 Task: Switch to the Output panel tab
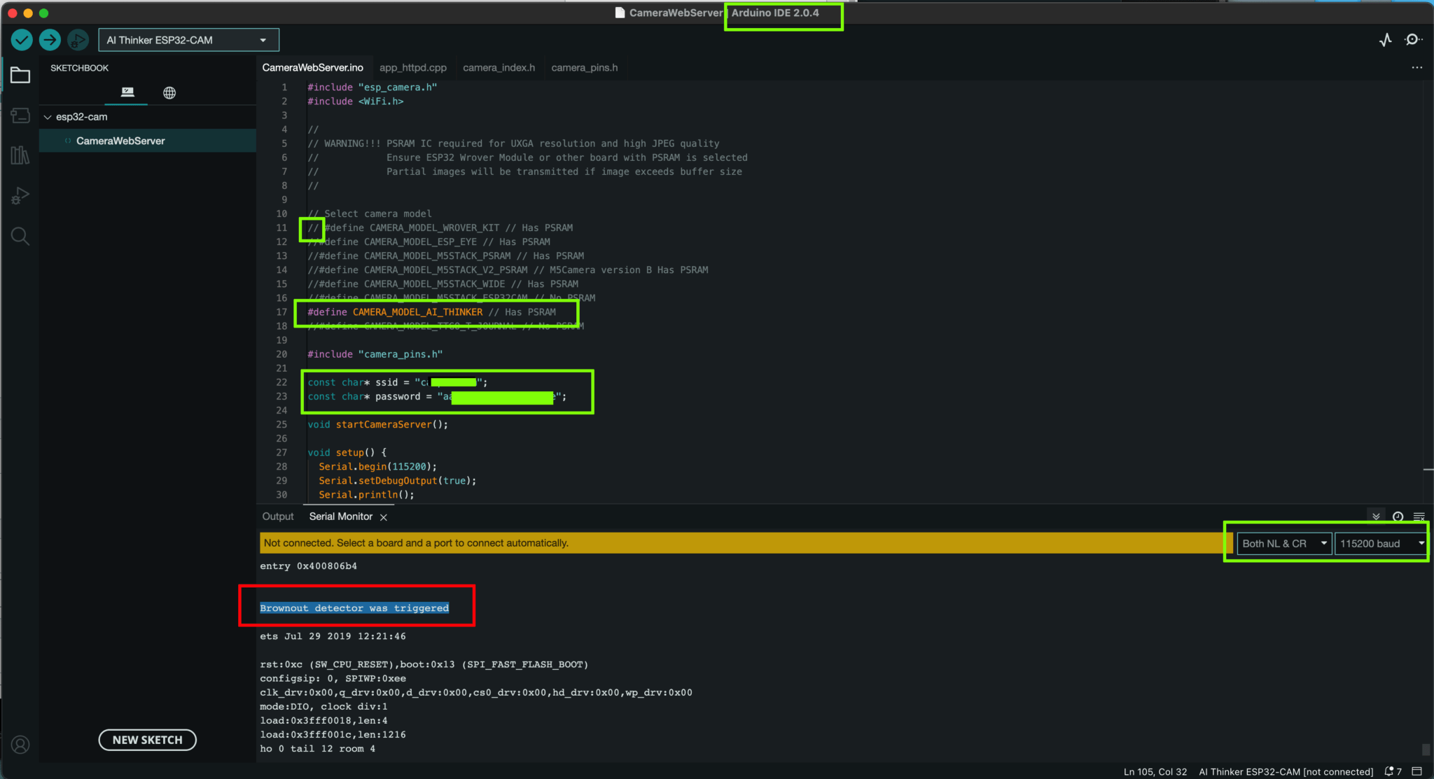278,517
